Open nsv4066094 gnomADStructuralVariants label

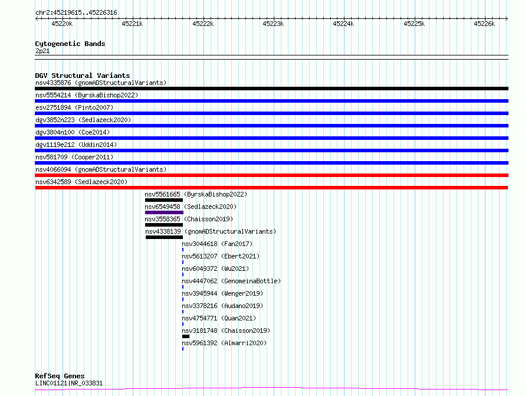click(101, 169)
